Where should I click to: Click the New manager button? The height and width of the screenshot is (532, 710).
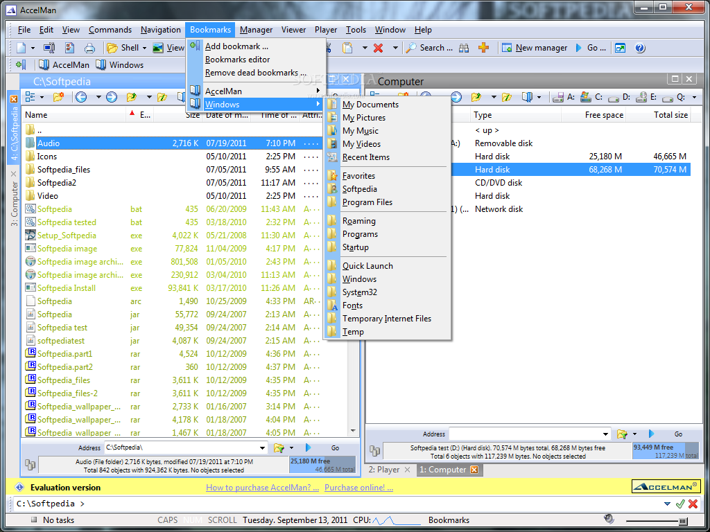[x=535, y=48]
